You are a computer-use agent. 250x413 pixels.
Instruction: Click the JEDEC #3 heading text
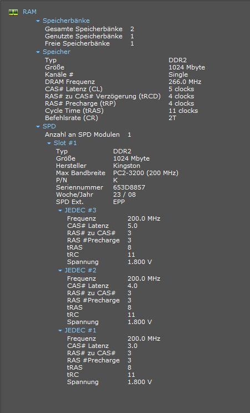point(80,210)
